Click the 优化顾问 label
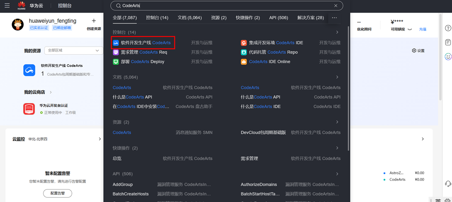Image resolution: width=452 pixels, height=202 pixels. point(364,29)
